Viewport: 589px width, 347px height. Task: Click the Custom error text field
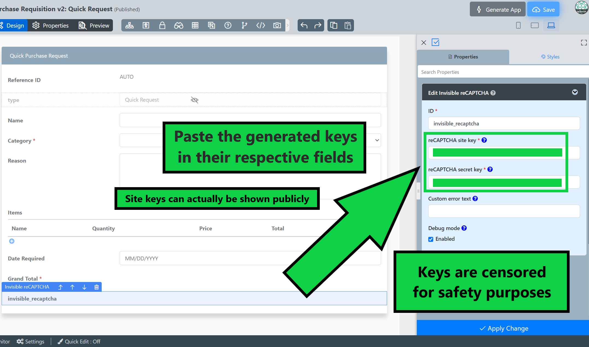pyautogui.click(x=504, y=211)
